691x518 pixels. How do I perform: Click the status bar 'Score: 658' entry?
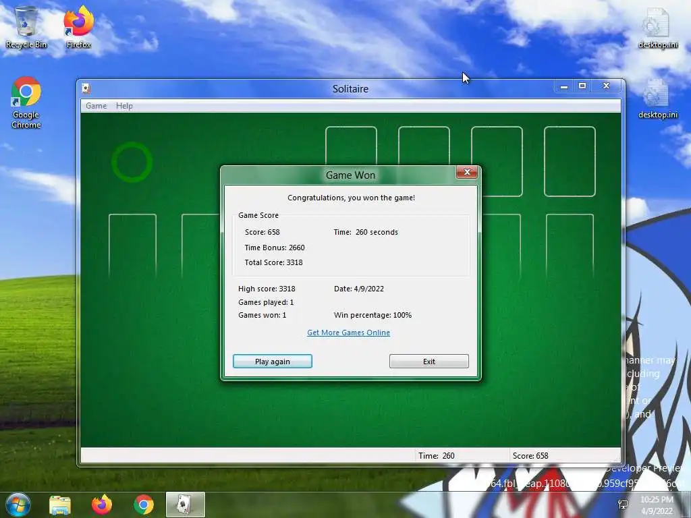point(530,456)
